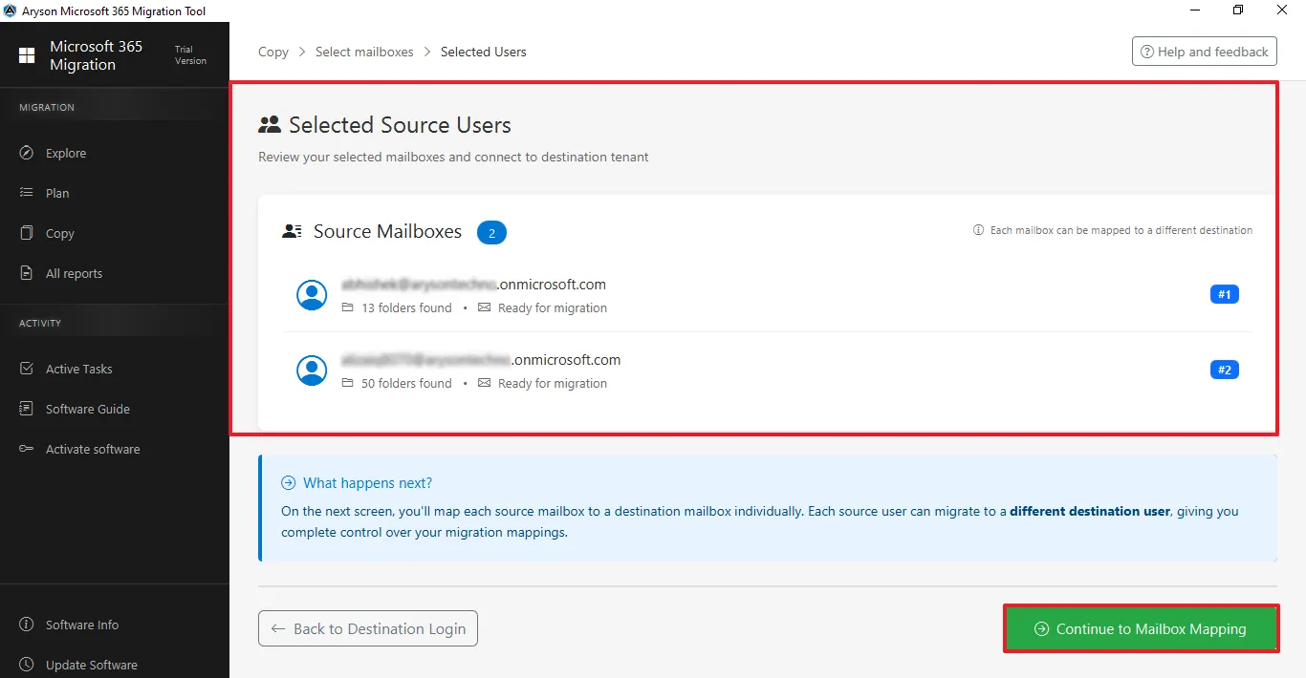
Task: Go Back to Destination Login
Action: tap(368, 628)
